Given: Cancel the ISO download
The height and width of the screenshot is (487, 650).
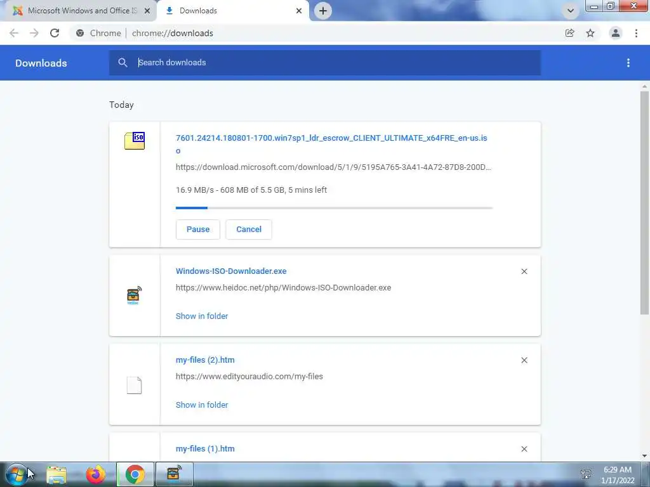Looking at the screenshot, I should coord(249,230).
